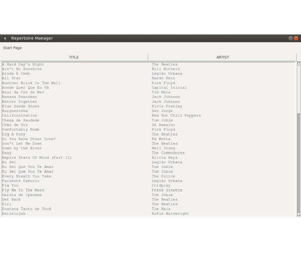The image size is (301, 270).
Task: Select 'Do You Have Other Love?'
Action: point(29,139)
